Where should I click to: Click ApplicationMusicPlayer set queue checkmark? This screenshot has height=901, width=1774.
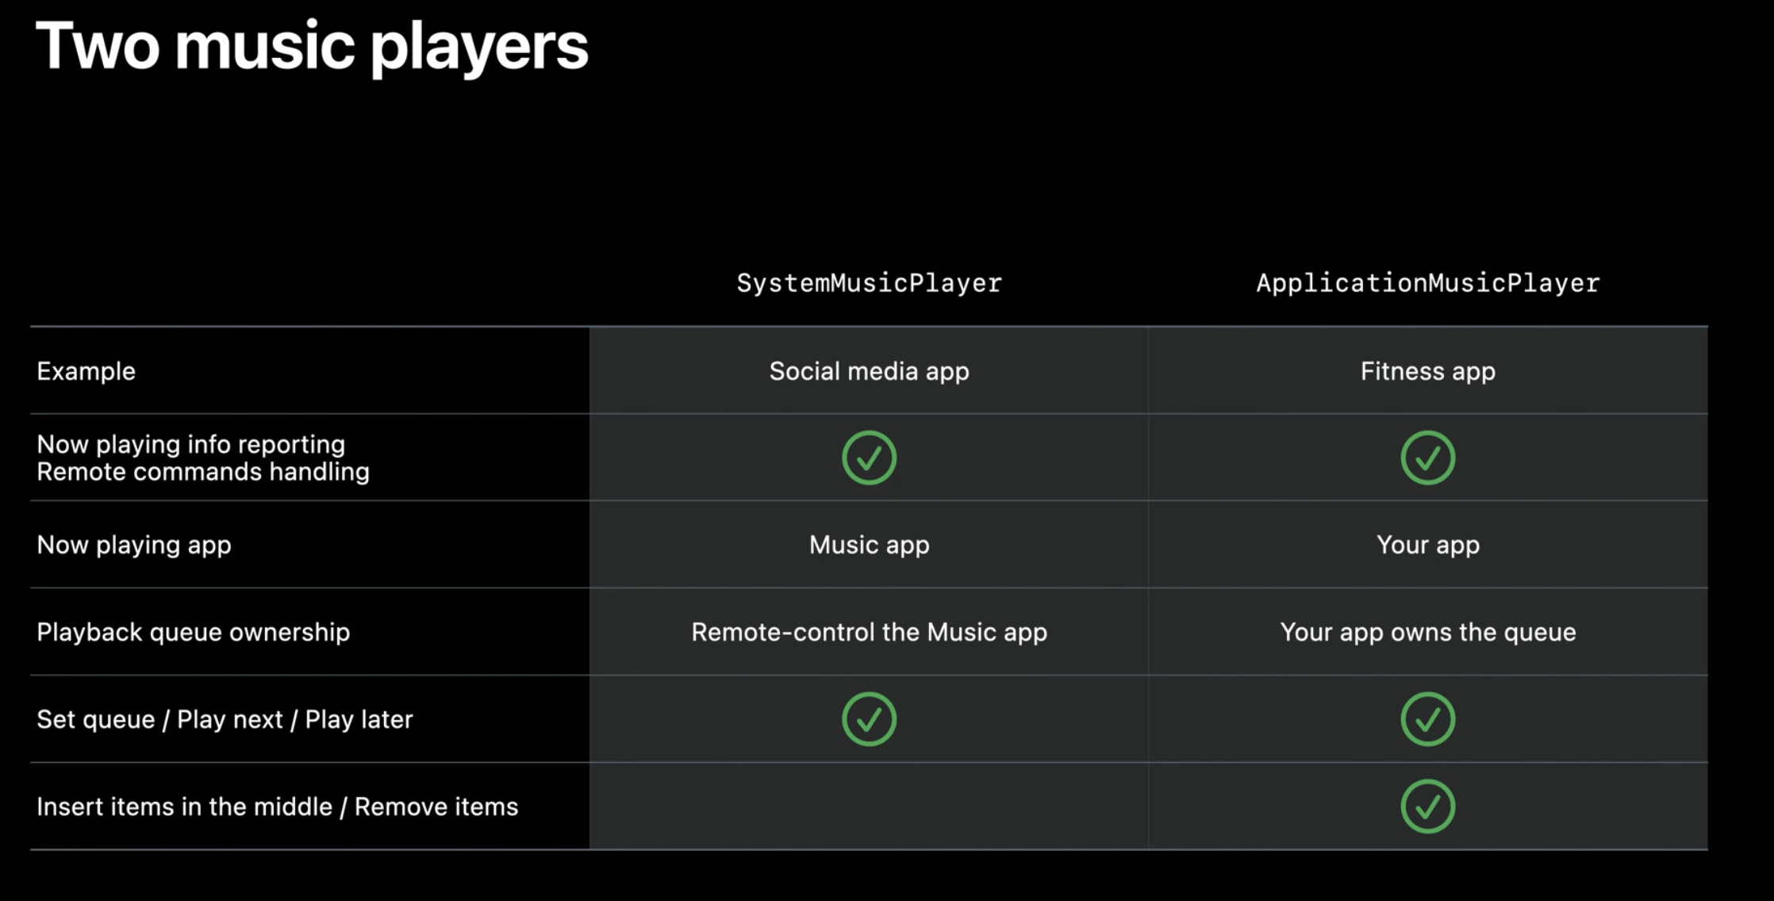tap(1427, 719)
